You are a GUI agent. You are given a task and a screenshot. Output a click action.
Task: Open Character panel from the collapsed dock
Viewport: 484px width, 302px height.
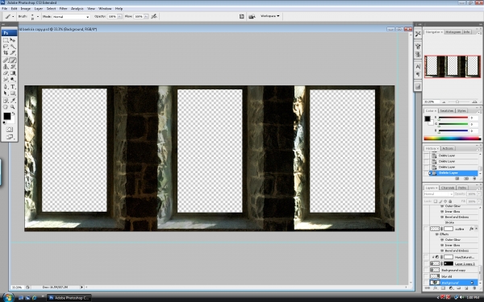[418, 66]
